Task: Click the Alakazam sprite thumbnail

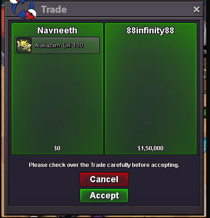Action: click(24, 45)
